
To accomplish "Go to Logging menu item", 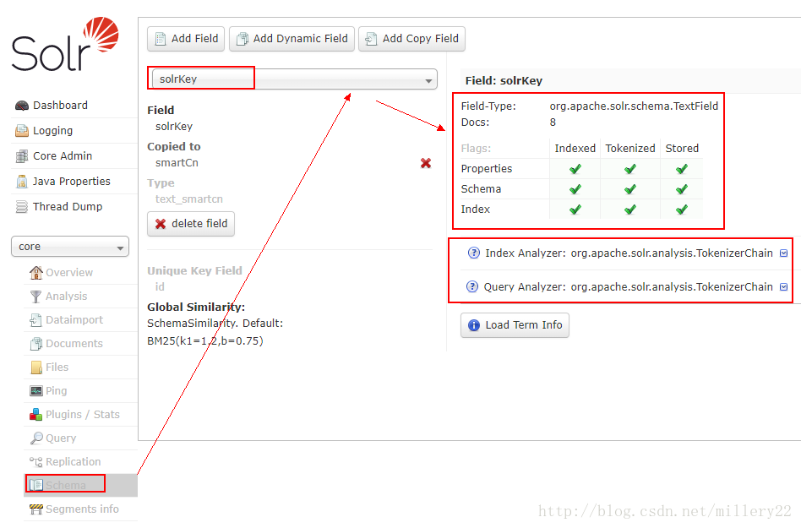I will (x=52, y=131).
